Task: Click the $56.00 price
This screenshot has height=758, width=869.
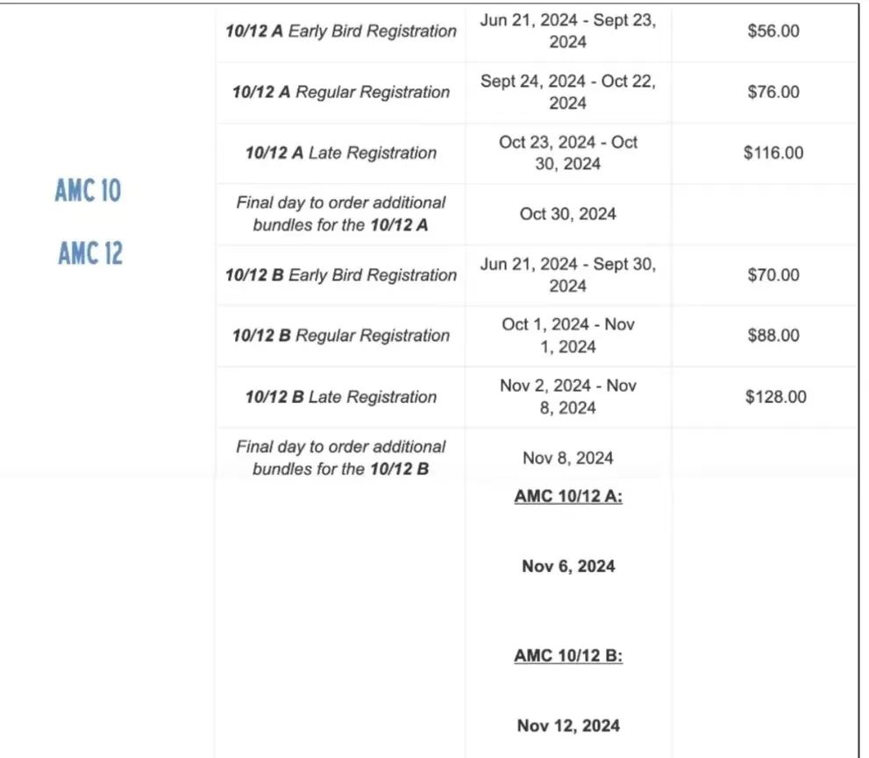Action: coord(773,31)
